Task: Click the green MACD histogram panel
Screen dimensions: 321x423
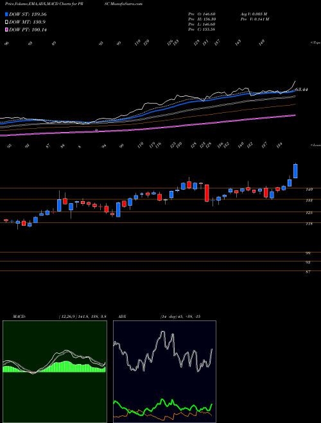Action: coord(55,372)
